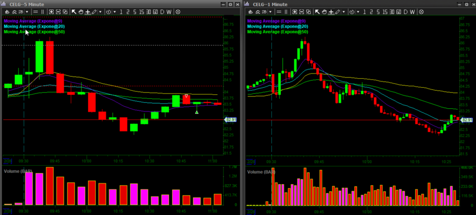Viewport: 476px width, 215px height.
Task: Click the circled X icon in 5 Minute toolbar
Action: pyautogui.click(x=178, y=11)
